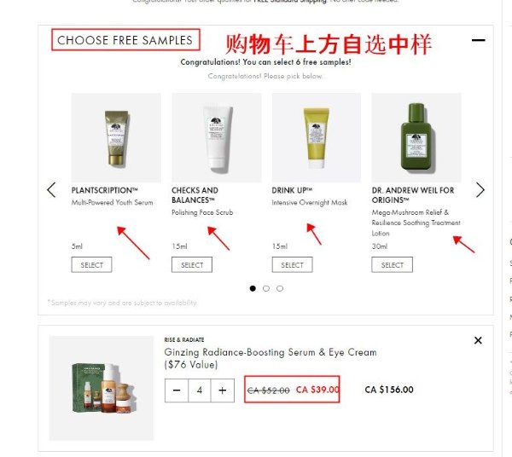Open the green Mega-Mushroom bottle image
The image size is (512, 457).
pyautogui.click(x=416, y=137)
